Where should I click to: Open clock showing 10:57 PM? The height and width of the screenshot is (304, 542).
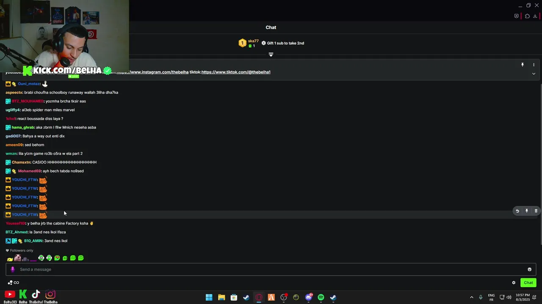[523, 297]
